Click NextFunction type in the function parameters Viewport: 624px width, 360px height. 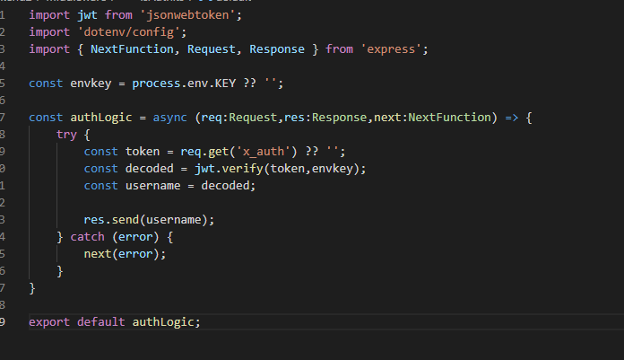coord(450,118)
